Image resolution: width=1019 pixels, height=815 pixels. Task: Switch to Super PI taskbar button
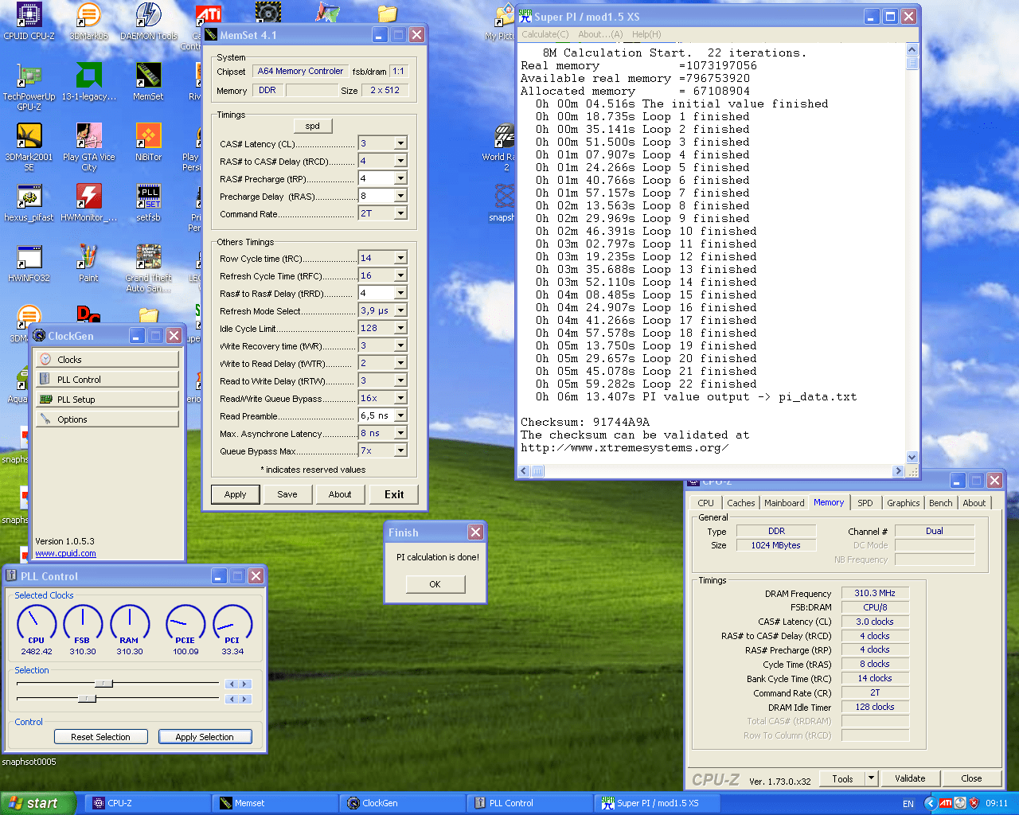657,803
